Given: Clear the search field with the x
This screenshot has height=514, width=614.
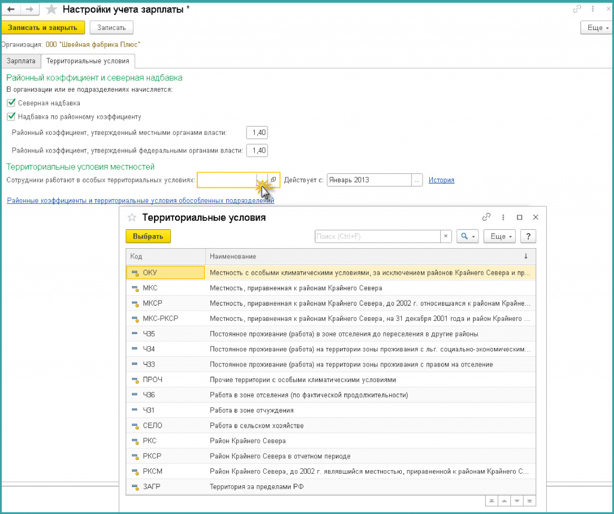Looking at the screenshot, I should click(446, 236).
